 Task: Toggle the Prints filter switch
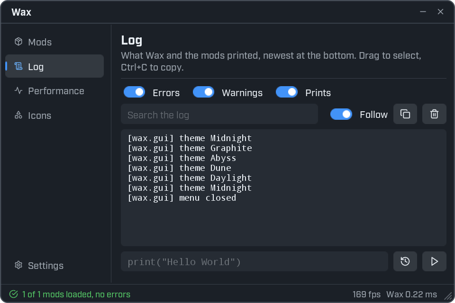point(287,92)
